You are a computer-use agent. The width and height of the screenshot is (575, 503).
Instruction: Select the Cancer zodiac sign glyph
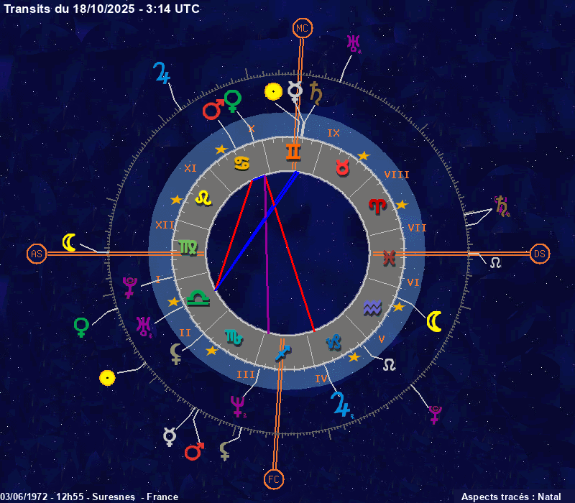click(x=241, y=163)
